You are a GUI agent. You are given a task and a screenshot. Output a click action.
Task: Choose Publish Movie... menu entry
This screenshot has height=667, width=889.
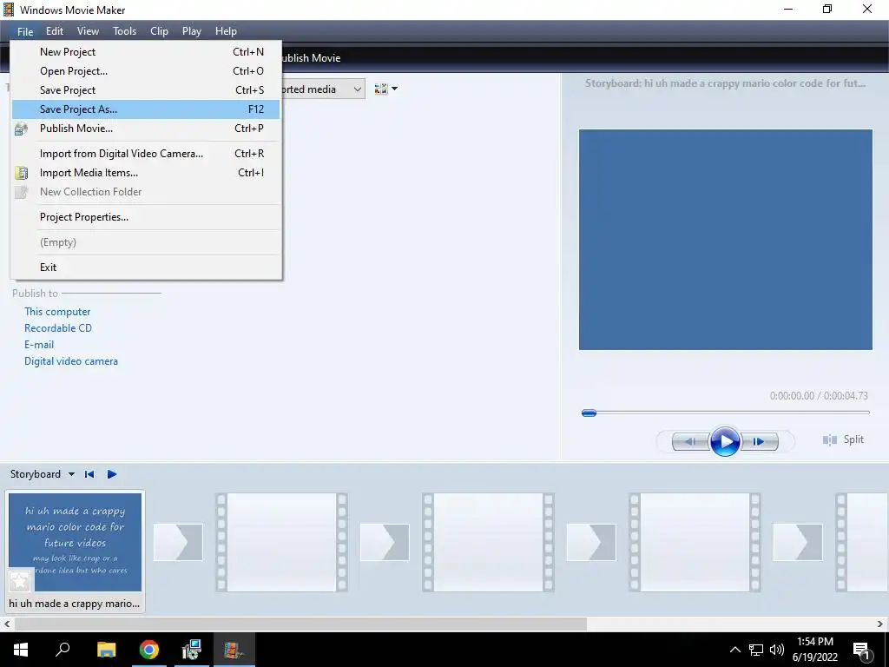coord(146,129)
